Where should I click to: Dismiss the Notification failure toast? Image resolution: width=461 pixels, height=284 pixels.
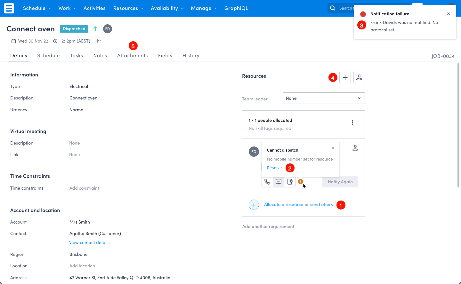pos(448,14)
